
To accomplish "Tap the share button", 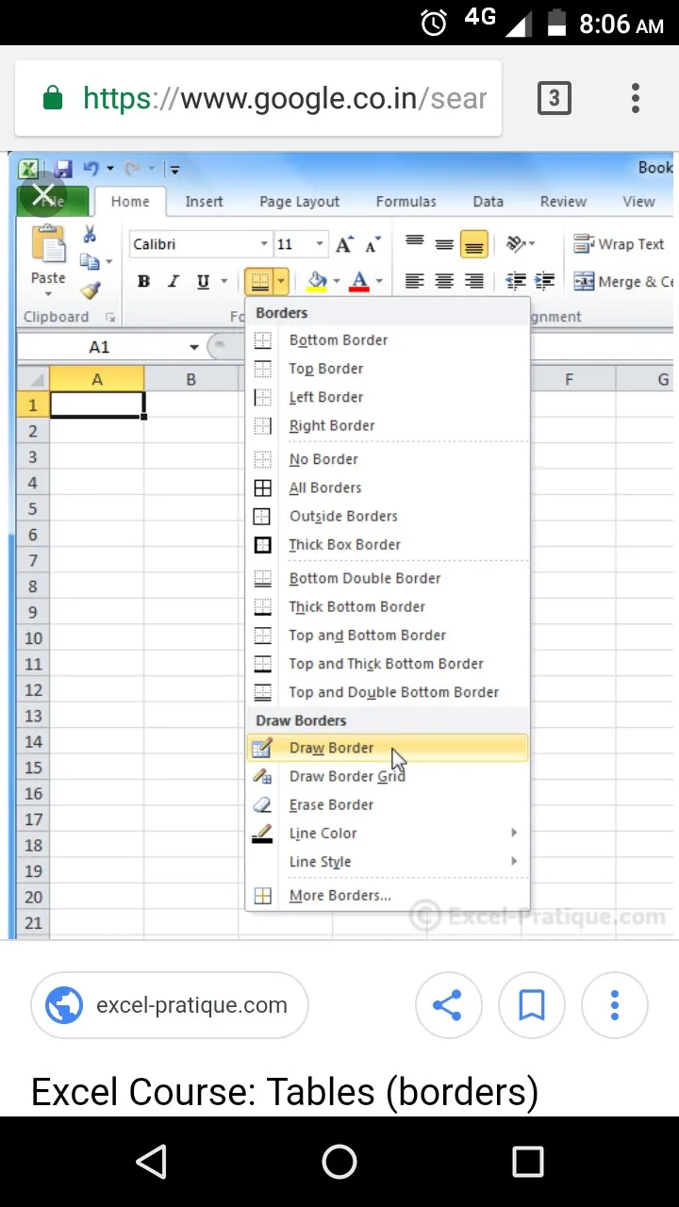I will [448, 1005].
